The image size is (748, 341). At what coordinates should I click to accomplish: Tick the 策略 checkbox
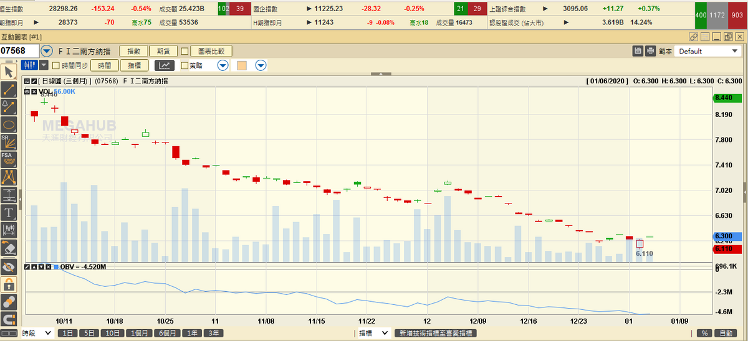pyautogui.click(x=185, y=65)
